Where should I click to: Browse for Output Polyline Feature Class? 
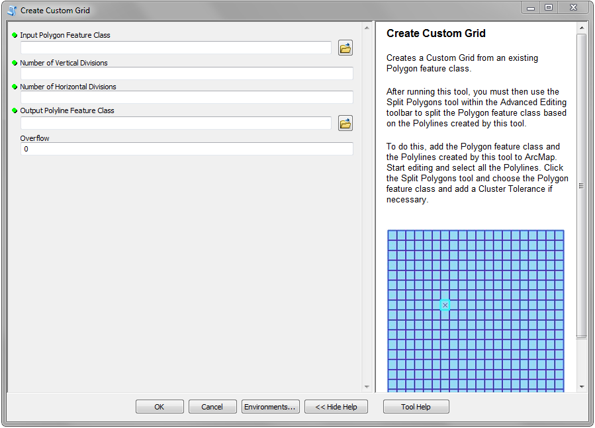345,123
